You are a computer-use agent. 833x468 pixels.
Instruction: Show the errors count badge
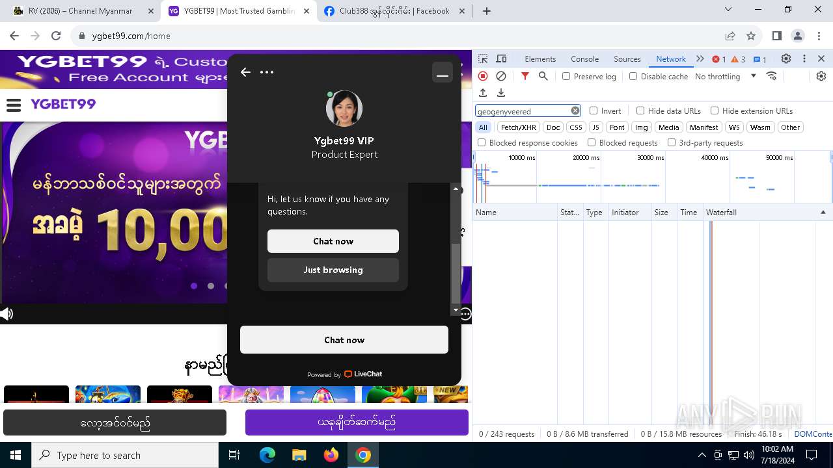[x=719, y=59]
